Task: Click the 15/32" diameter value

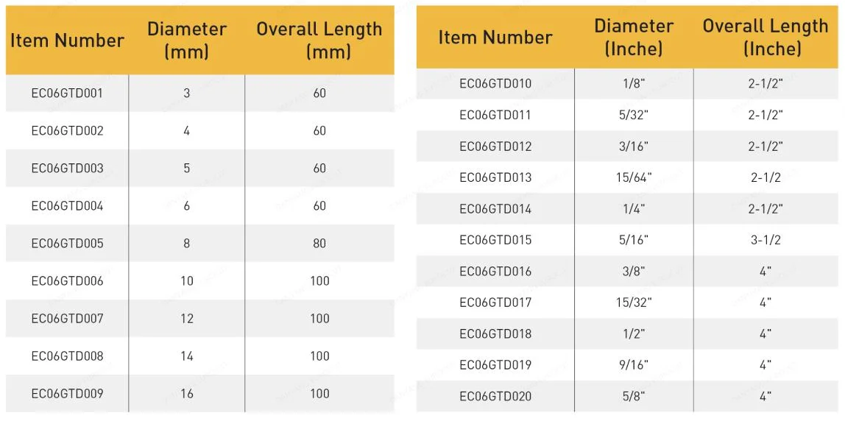Action: (x=634, y=303)
